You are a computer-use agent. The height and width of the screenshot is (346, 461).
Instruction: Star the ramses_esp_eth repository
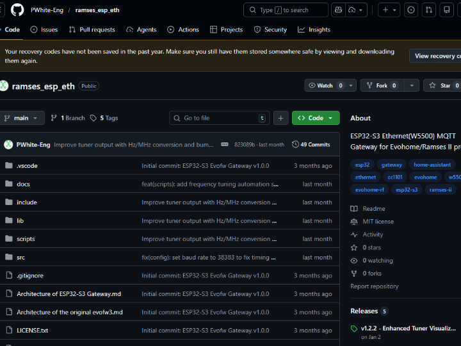pyautogui.click(x=443, y=86)
